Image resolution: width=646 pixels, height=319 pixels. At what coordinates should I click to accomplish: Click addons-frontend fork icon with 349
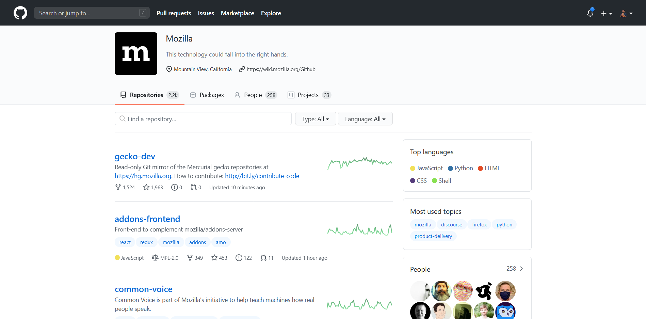[190, 258]
